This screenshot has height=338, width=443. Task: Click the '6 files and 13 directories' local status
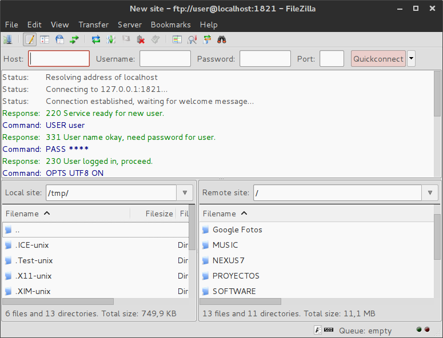[91, 313]
